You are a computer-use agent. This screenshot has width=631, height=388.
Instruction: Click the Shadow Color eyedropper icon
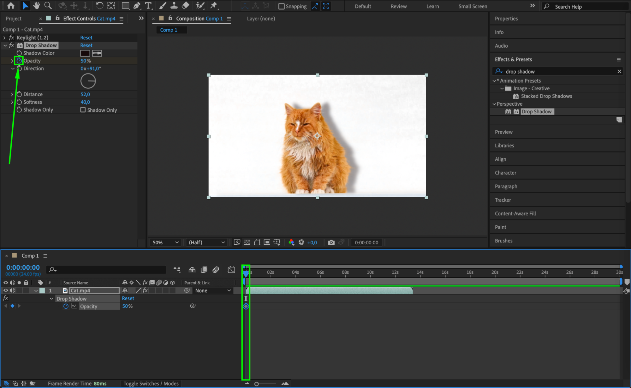(97, 53)
